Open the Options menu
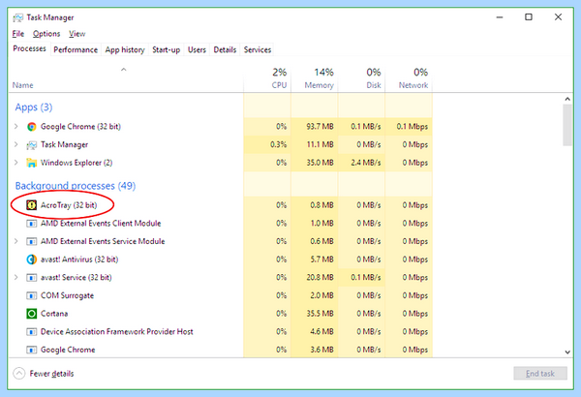The image size is (581, 397). [x=46, y=34]
